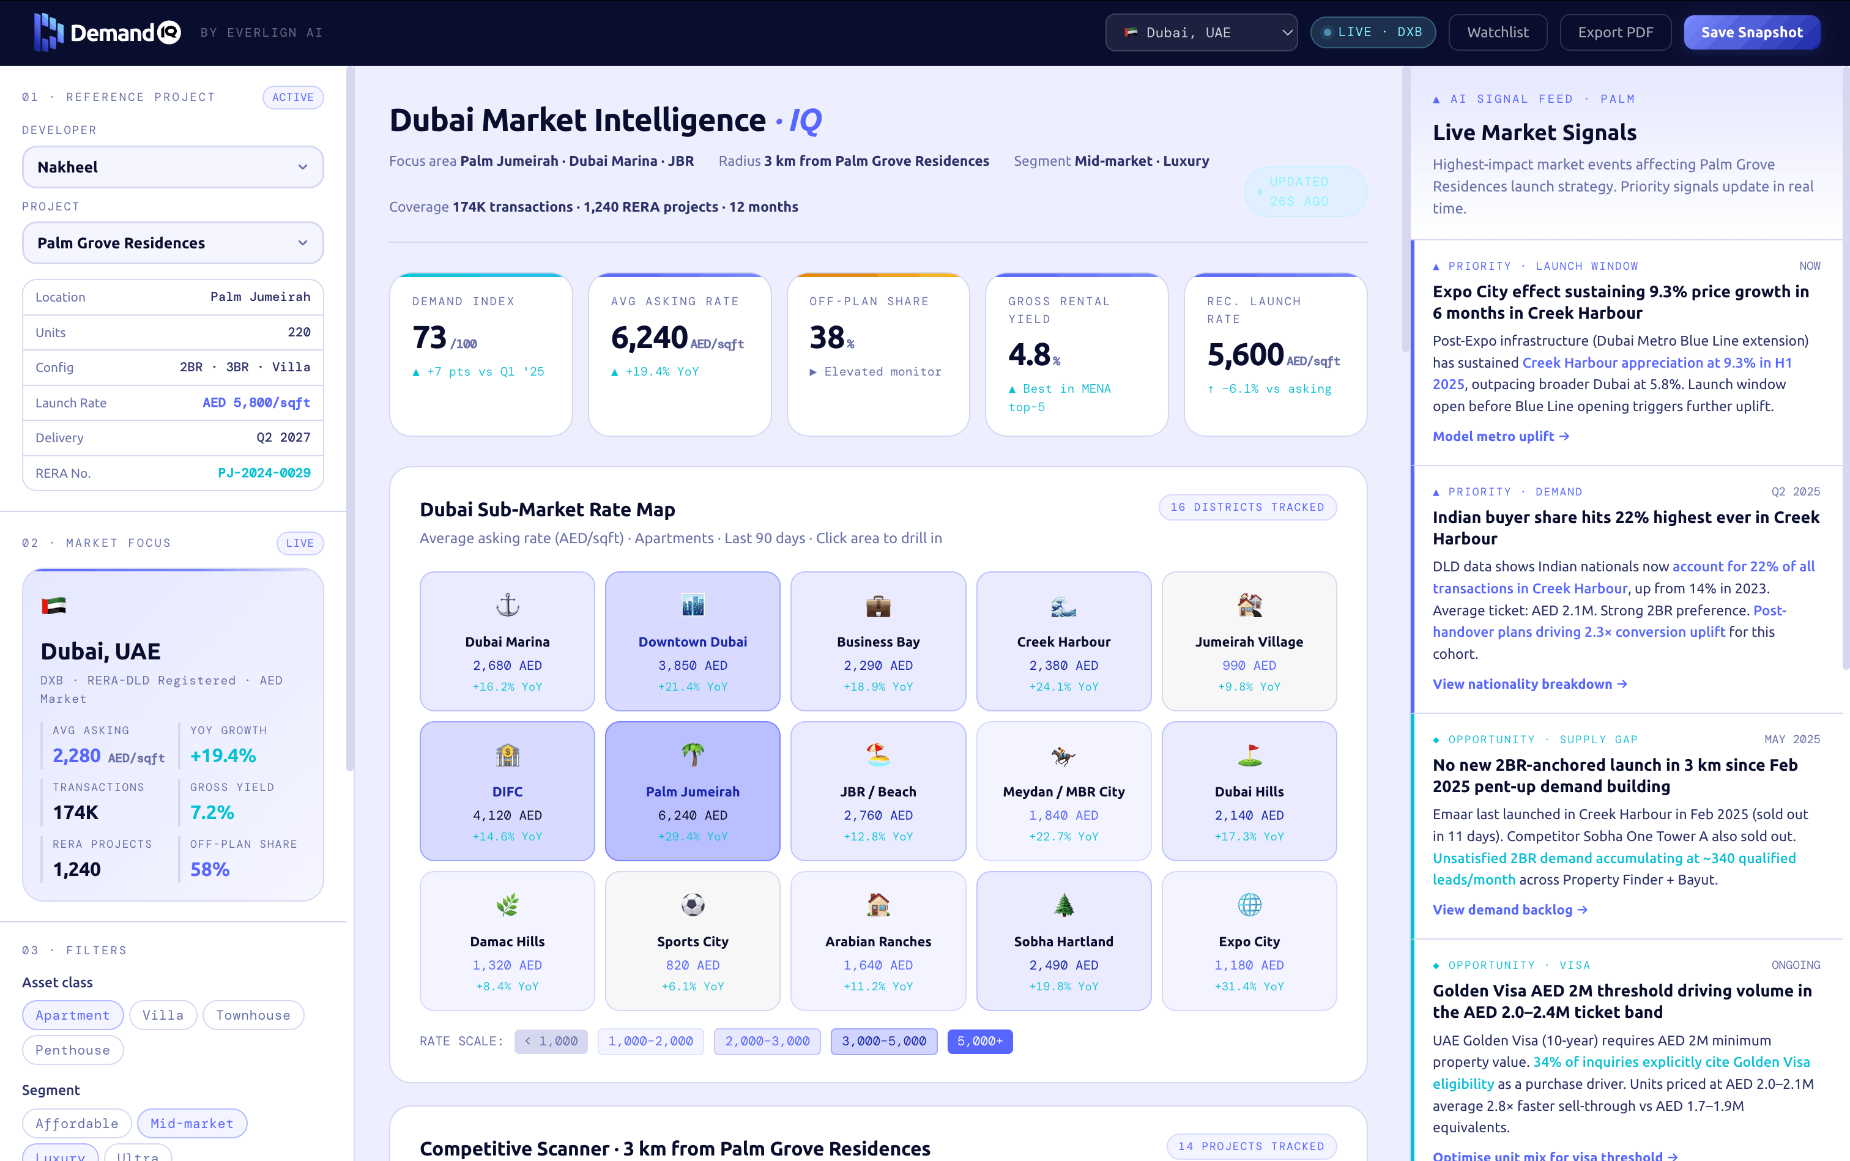Click the anchor icon in Dubai Marina card

508,606
